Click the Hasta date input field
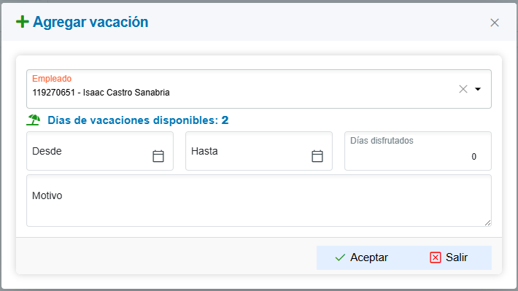Image resolution: width=518 pixels, height=291 pixels. [x=259, y=151]
